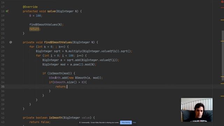
Task: Click the webcam video overlay
Action: (x=197, y=110)
